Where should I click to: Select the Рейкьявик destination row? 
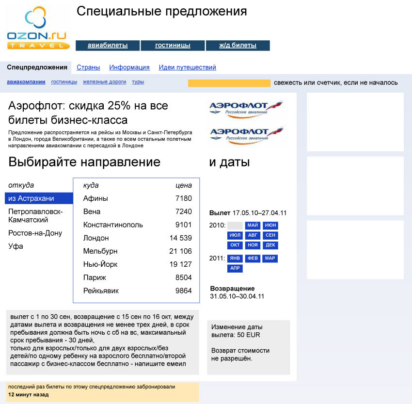pyautogui.click(x=136, y=291)
